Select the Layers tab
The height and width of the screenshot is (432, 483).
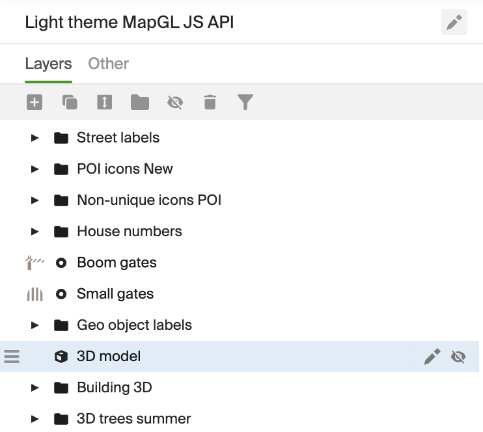pos(48,64)
